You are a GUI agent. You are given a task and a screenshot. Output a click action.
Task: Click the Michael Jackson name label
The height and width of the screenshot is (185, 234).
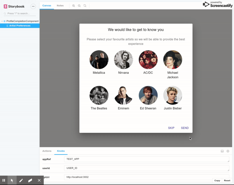[173, 75]
